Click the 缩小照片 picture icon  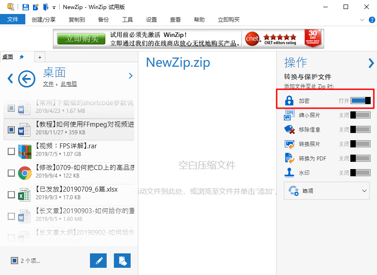coord(289,115)
